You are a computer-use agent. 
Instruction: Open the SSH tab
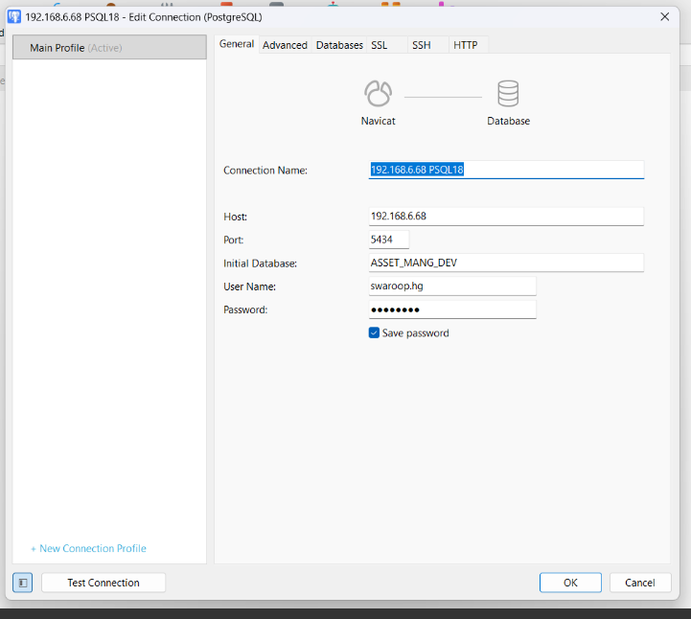(421, 45)
